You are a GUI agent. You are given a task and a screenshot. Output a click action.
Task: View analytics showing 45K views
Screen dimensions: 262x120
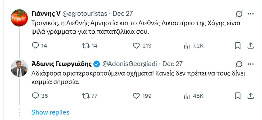[x=187, y=96]
